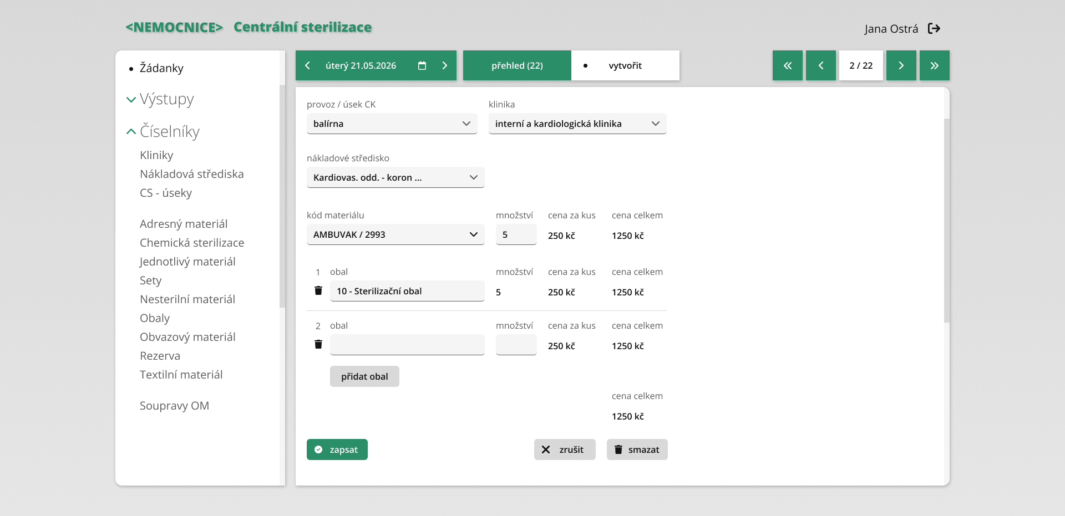1065x516 pixels.
Task: Open the kód materiálu AMBUVAK dropdown
Action: click(x=395, y=234)
